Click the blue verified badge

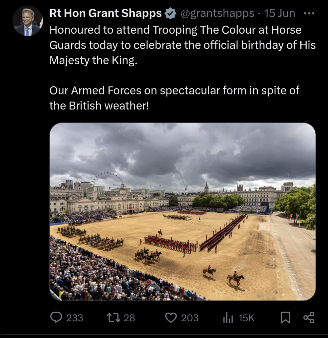(170, 13)
